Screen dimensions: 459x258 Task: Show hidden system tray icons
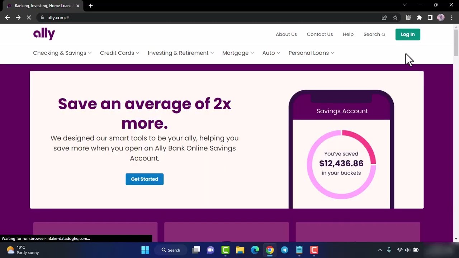(x=380, y=250)
